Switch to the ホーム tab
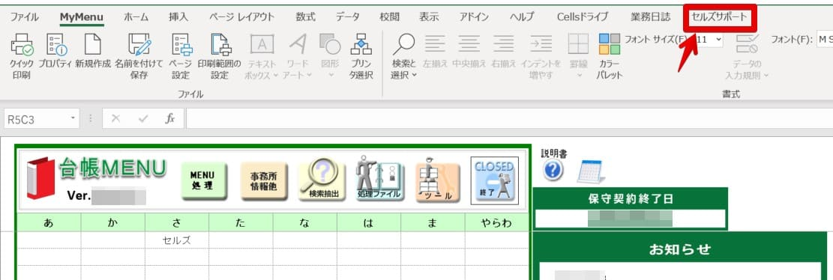This screenshot has width=833, height=280. pos(136,17)
